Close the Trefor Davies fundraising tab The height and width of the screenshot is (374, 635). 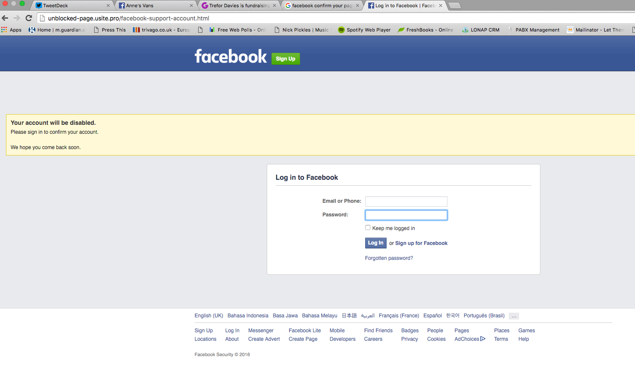coord(274,6)
